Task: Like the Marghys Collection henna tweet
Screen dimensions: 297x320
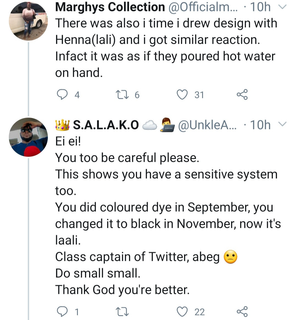Action: coord(182,95)
